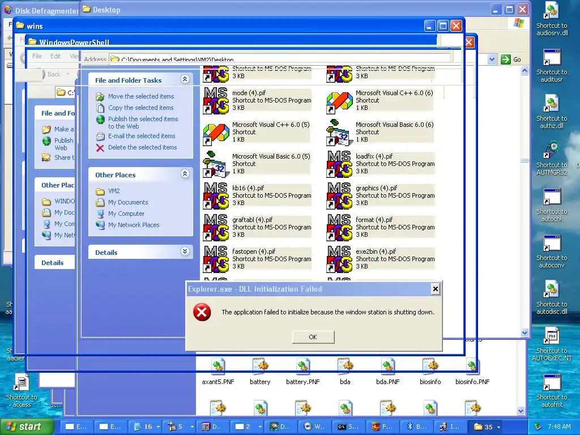The width and height of the screenshot is (580, 435).
Task: Open the taskbar group dropdown labeled 16
Action: click(159, 427)
